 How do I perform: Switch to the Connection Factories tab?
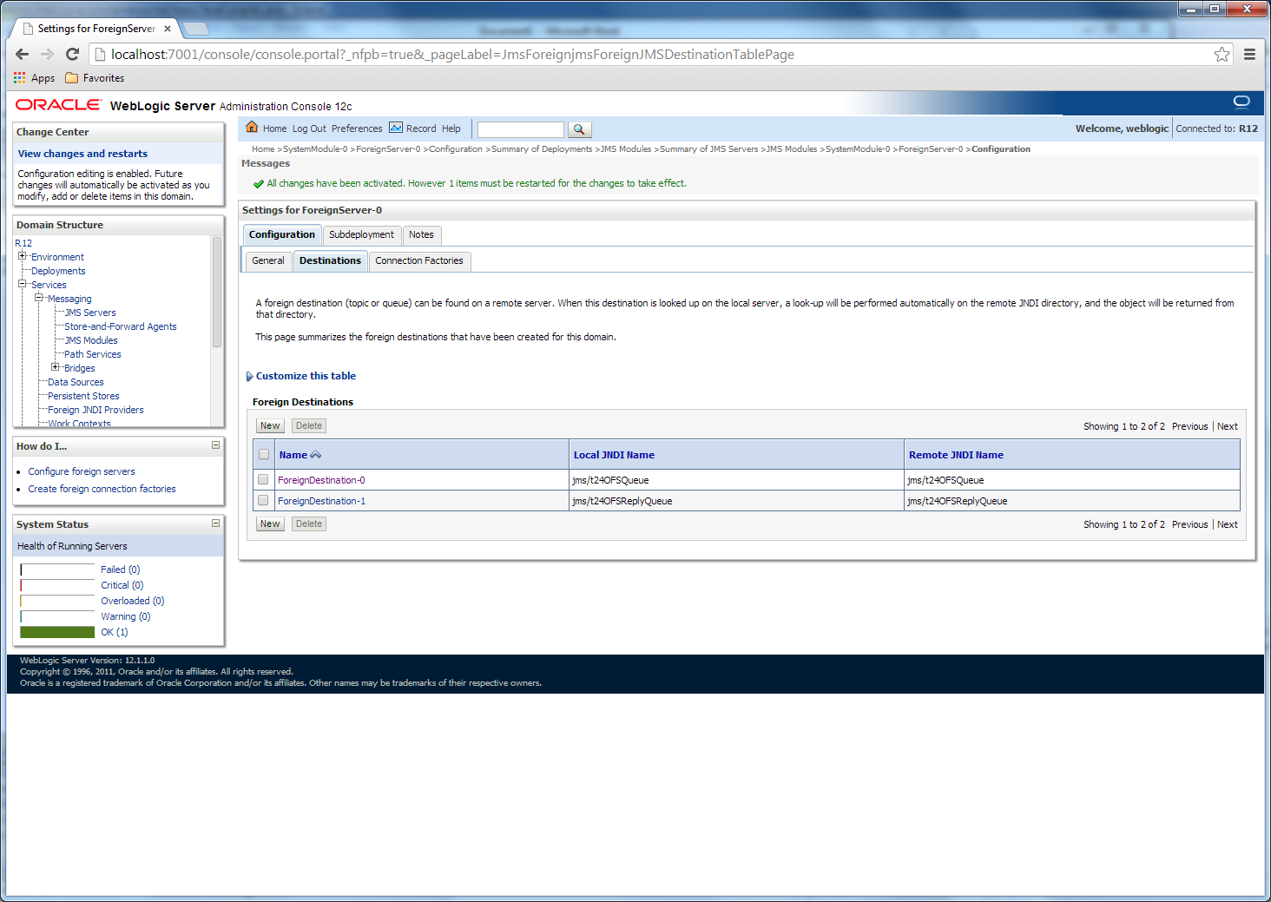[418, 260]
